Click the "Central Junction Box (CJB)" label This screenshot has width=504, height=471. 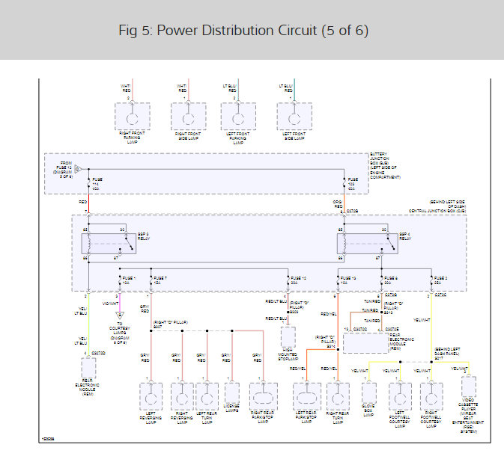coord(437,211)
